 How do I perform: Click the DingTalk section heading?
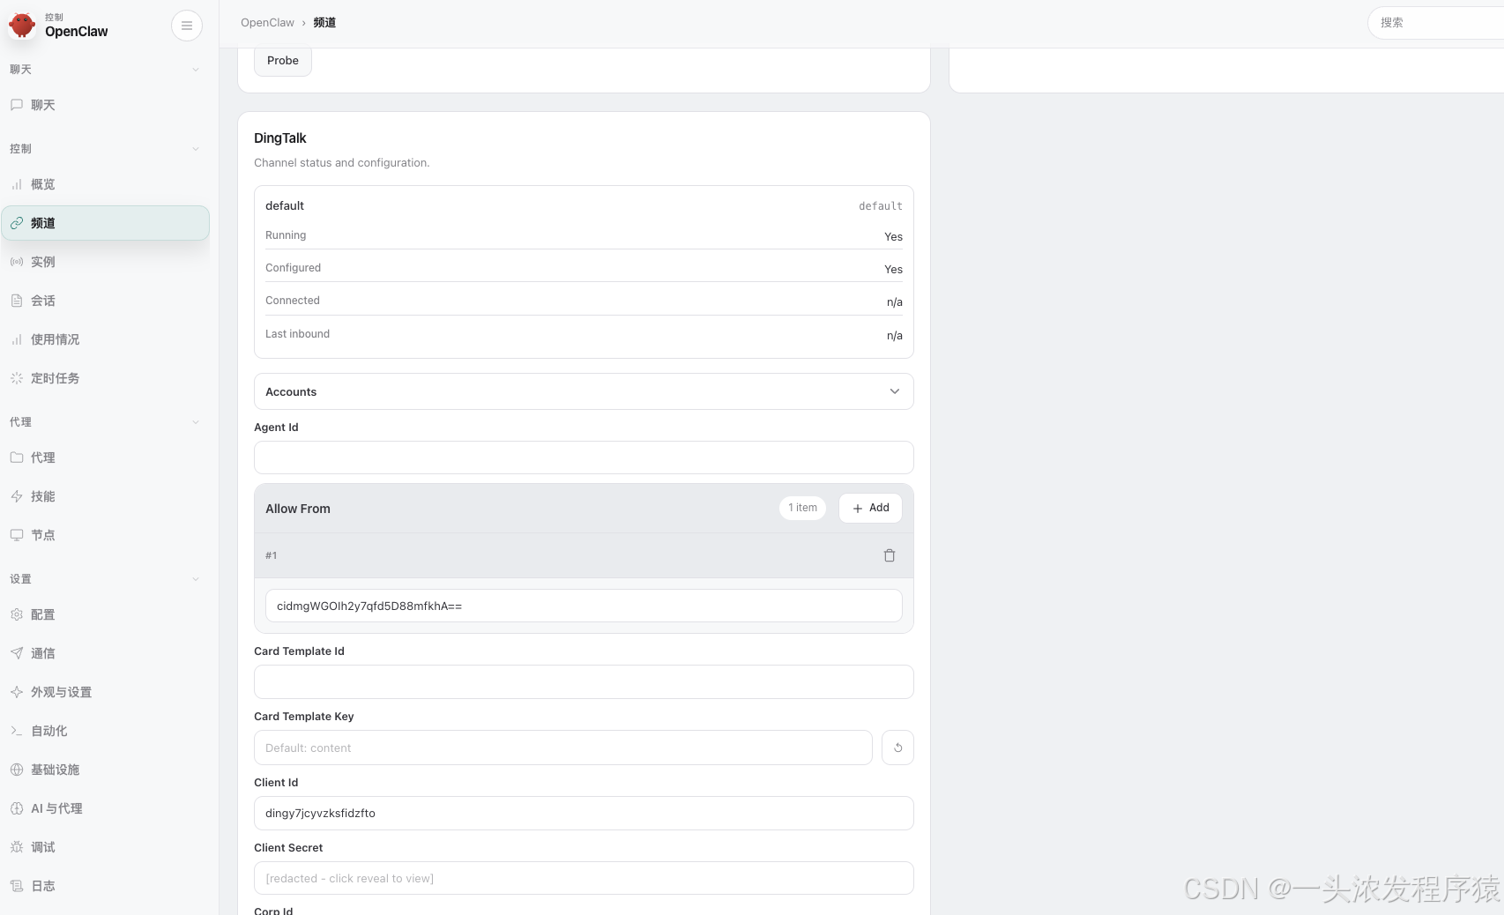(x=280, y=138)
